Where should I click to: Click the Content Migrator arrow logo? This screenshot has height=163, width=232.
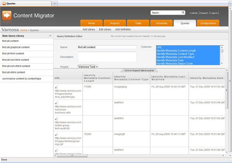click(x=7, y=15)
